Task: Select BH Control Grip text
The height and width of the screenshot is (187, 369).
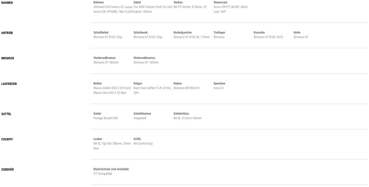Action: (143, 144)
